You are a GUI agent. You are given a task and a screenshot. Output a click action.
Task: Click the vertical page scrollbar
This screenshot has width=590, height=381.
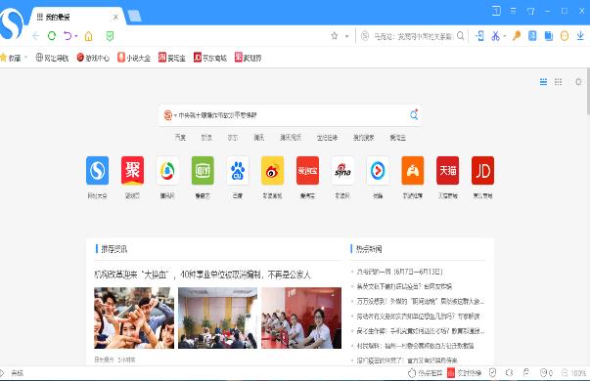click(588, 91)
